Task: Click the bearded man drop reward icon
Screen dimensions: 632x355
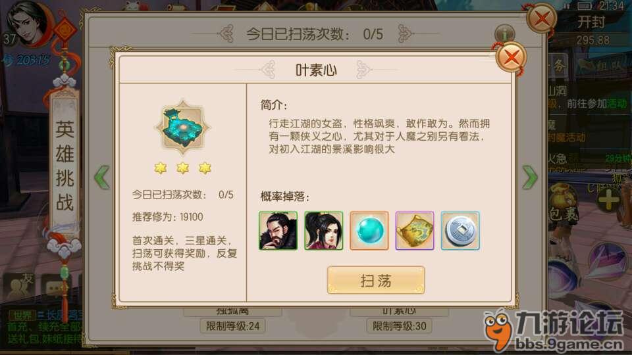Action: tap(278, 231)
